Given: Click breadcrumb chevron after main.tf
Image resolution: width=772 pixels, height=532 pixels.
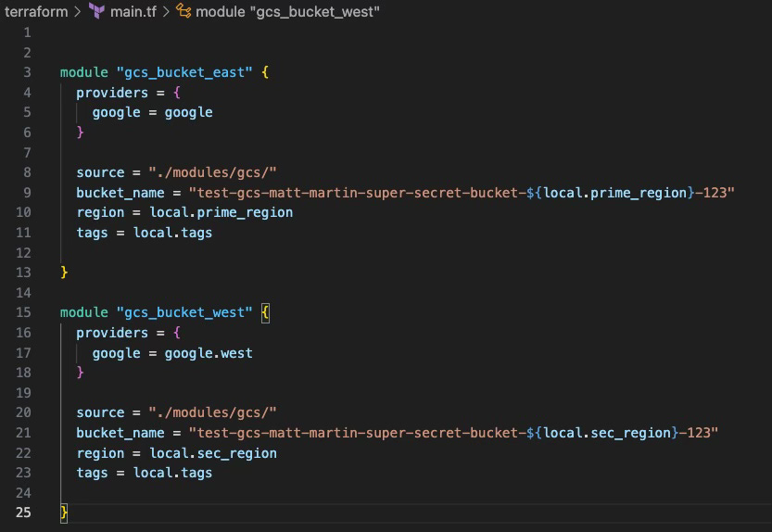Looking at the screenshot, I should click(166, 11).
